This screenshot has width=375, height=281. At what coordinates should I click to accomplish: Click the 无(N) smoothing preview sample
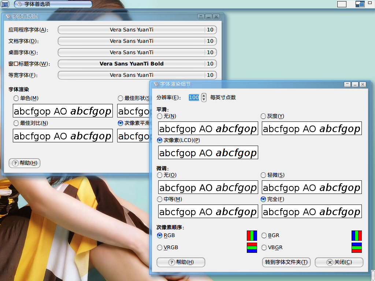[x=208, y=128]
